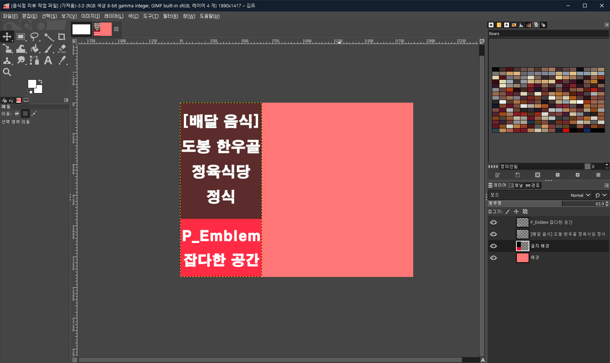Select the Unified Transform tool
610x363 pixels.
(x=7, y=48)
